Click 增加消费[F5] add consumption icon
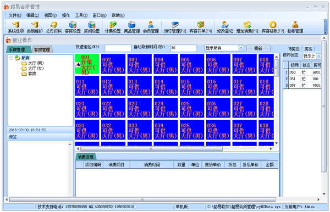 pyautogui.click(x=248, y=25)
